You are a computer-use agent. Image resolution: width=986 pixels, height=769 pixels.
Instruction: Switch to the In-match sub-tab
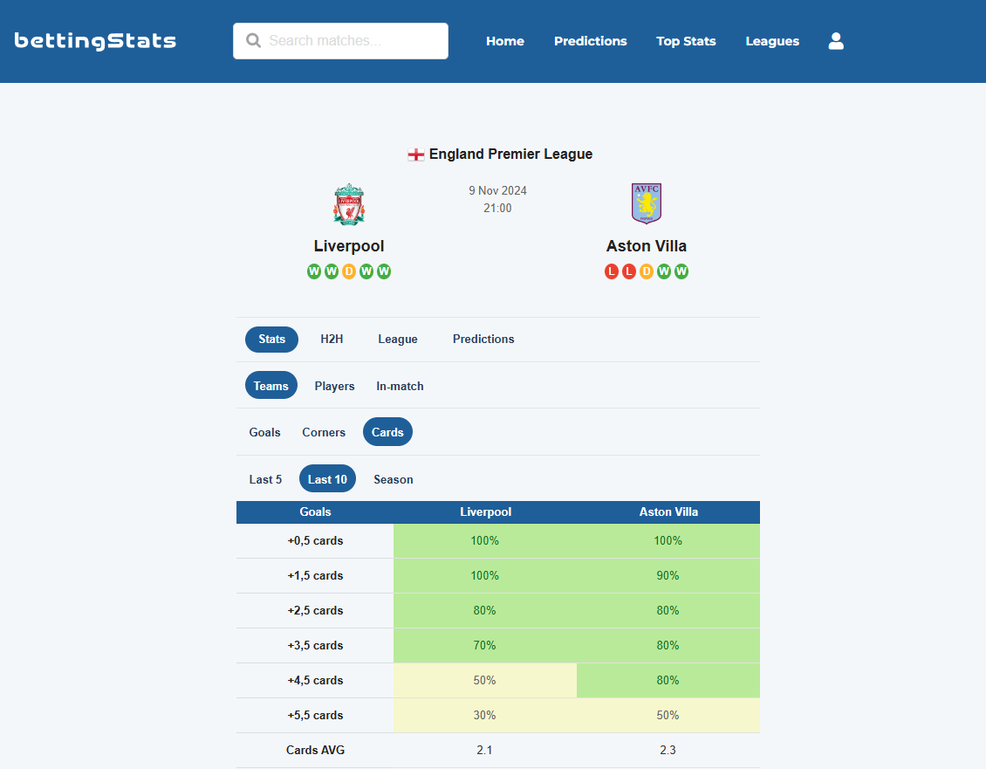[400, 386]
